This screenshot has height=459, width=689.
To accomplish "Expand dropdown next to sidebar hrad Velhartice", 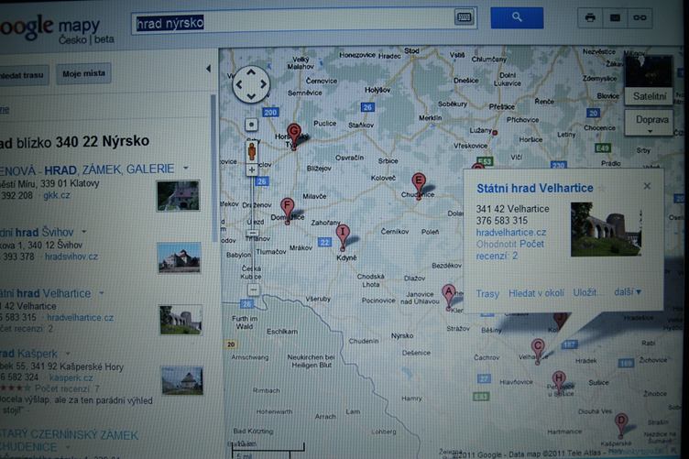I will 102,292.
